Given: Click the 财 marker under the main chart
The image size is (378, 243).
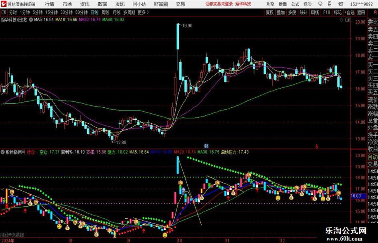Looking at the screenshot, I should tap(206, 146).
